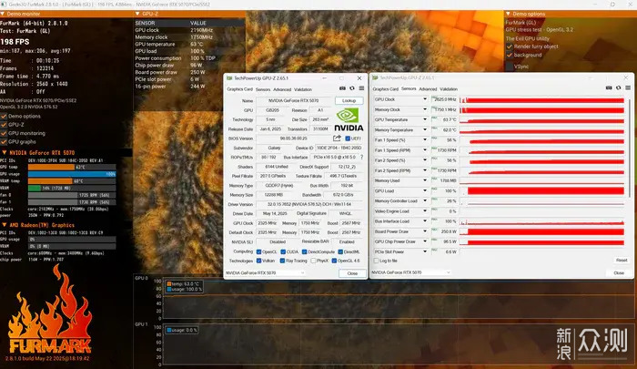637x369 pixels.
Task: Open Fan 1 Speed (%) sensor dropdown
Action: (425, 140)
